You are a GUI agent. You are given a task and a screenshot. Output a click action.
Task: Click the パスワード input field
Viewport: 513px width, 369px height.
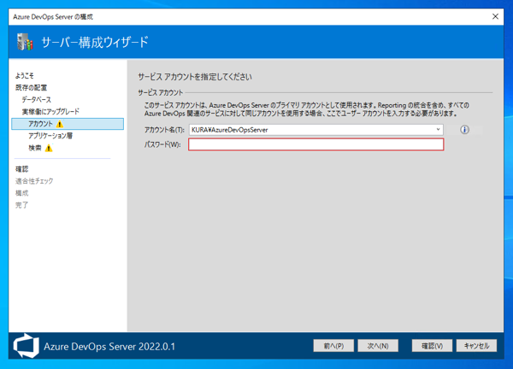(x=316, y=144)
